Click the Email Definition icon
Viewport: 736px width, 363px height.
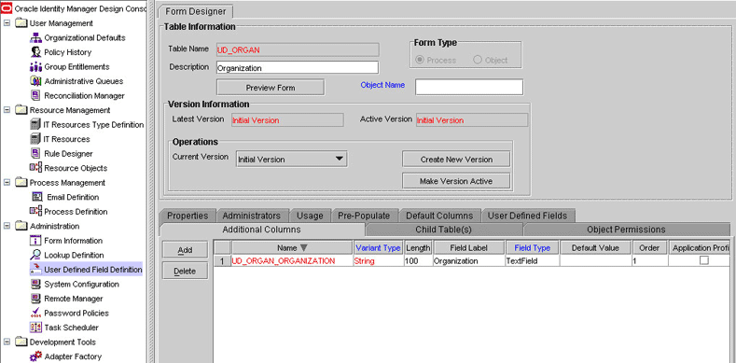pos(36,197)
